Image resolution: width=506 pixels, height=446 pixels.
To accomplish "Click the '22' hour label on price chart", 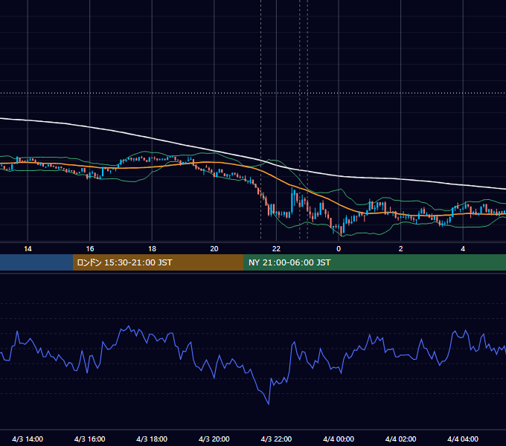I will pyautogui.click(x=276, y=249).
